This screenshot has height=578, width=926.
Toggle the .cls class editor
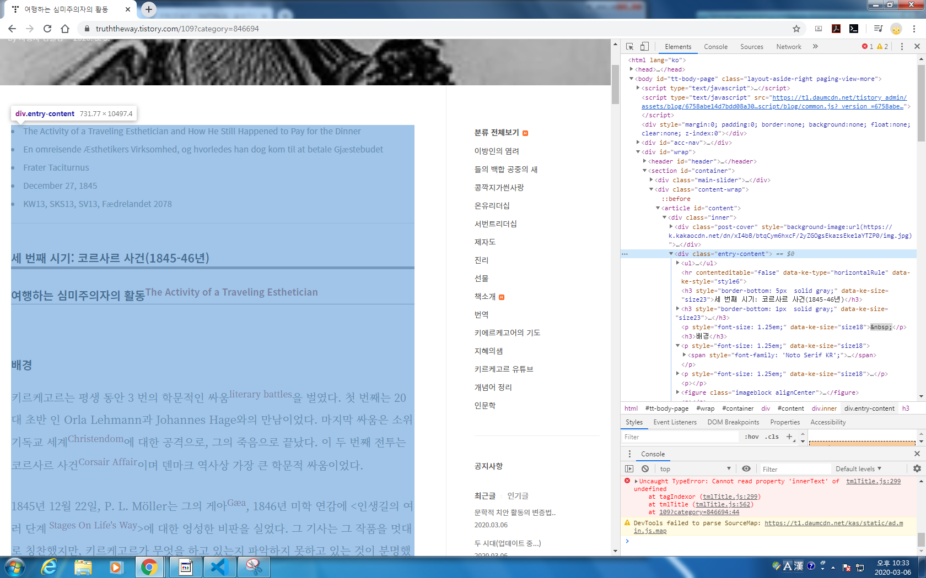coord(772,437)
